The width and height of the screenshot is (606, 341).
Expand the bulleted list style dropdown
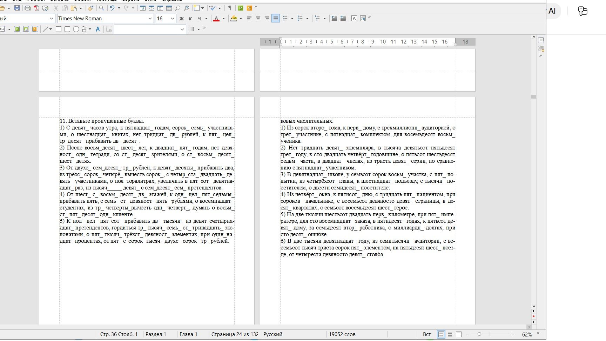[x=292, y=18]
